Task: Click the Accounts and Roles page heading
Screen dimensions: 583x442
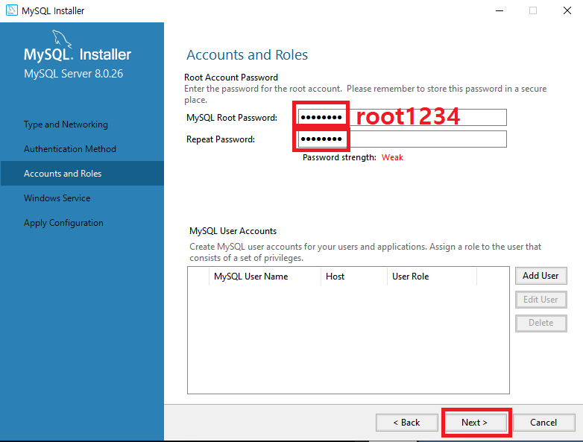Action: click(x=248, y=54)
